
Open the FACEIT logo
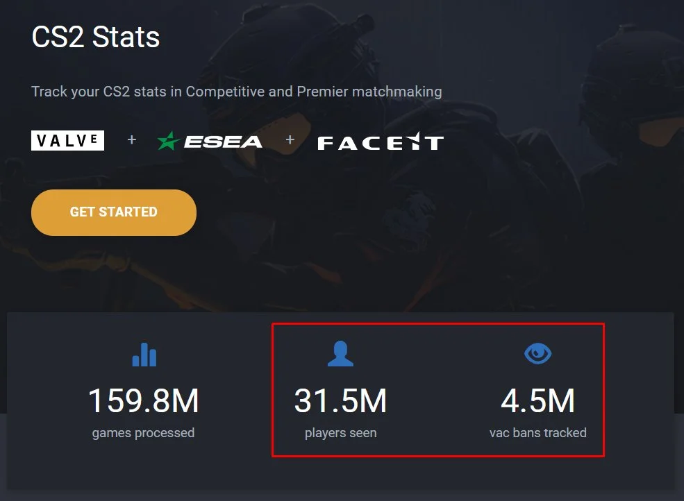381,142
